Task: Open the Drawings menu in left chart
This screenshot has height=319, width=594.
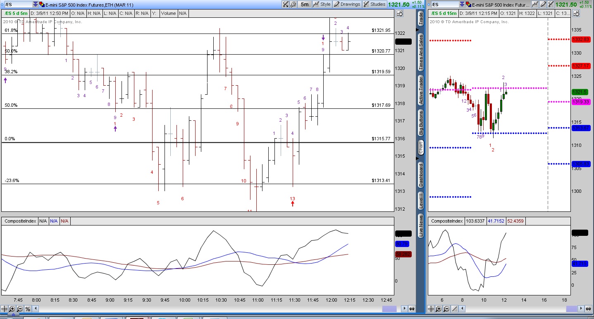Action: point(347,4)
